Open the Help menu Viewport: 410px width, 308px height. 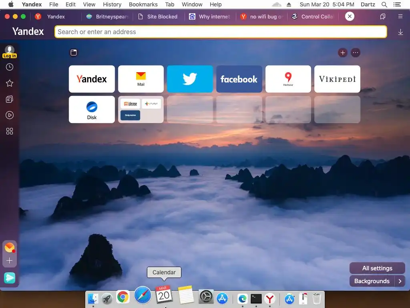coord(216,4)
